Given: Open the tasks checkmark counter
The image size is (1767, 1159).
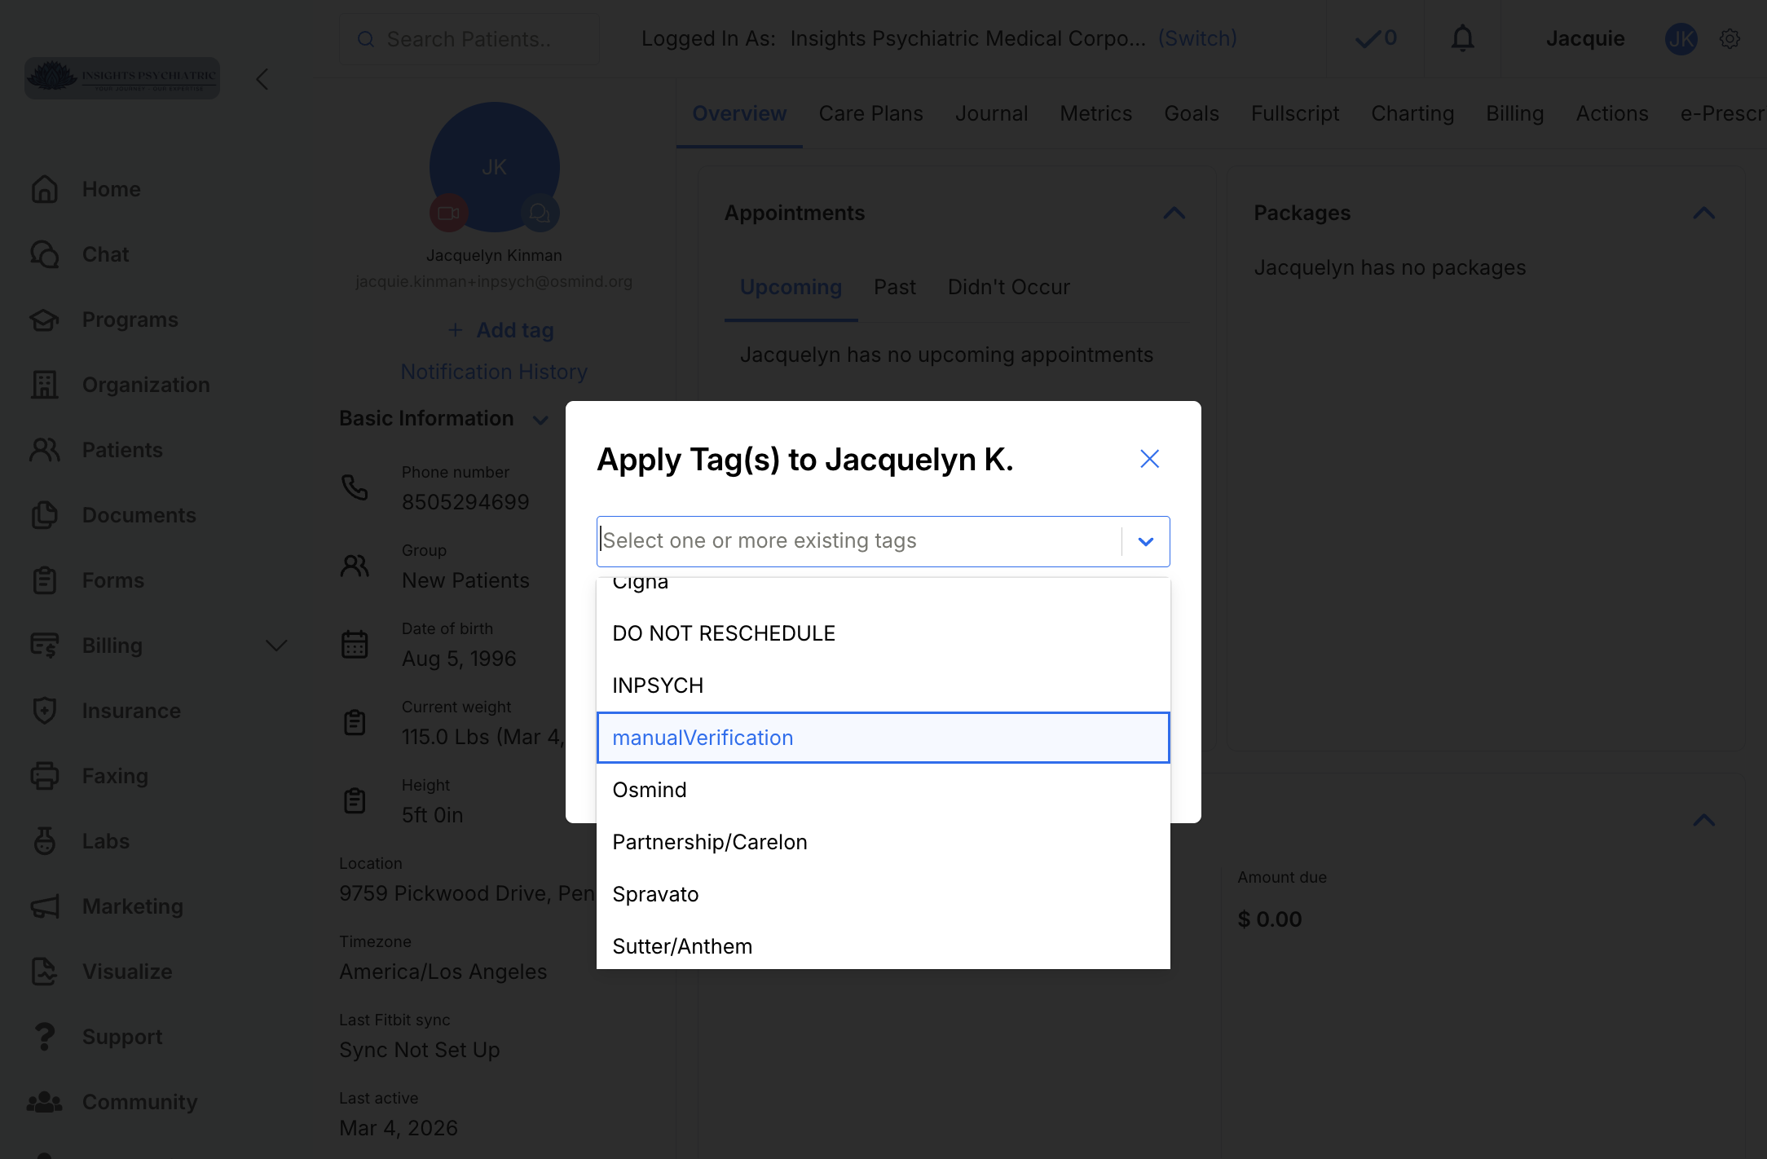Looking at the screenshot, I should pos(1376,38).
